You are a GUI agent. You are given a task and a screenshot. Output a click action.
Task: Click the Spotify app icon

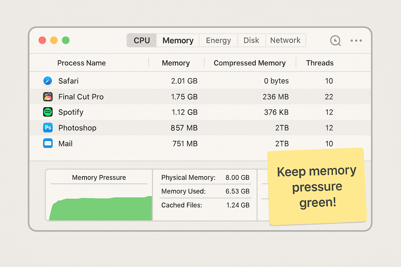[x=48, y=112]
